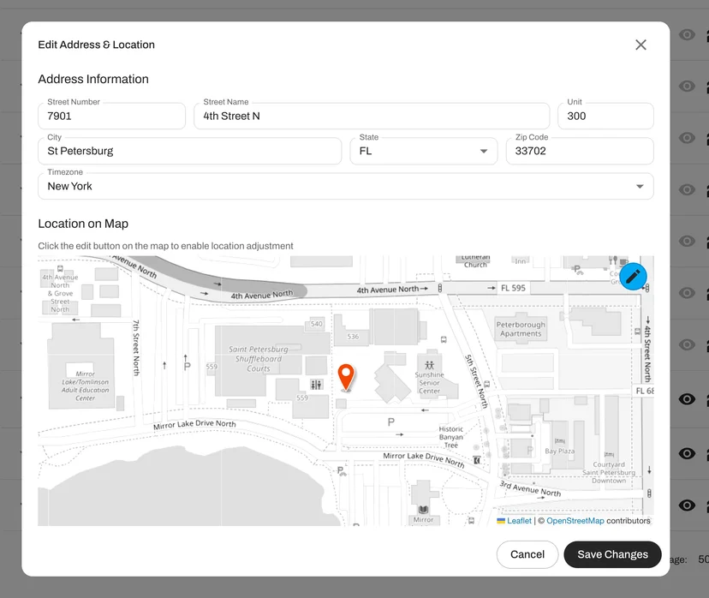
Task: Click the restroom icon on the map
Action: [316, 385]
